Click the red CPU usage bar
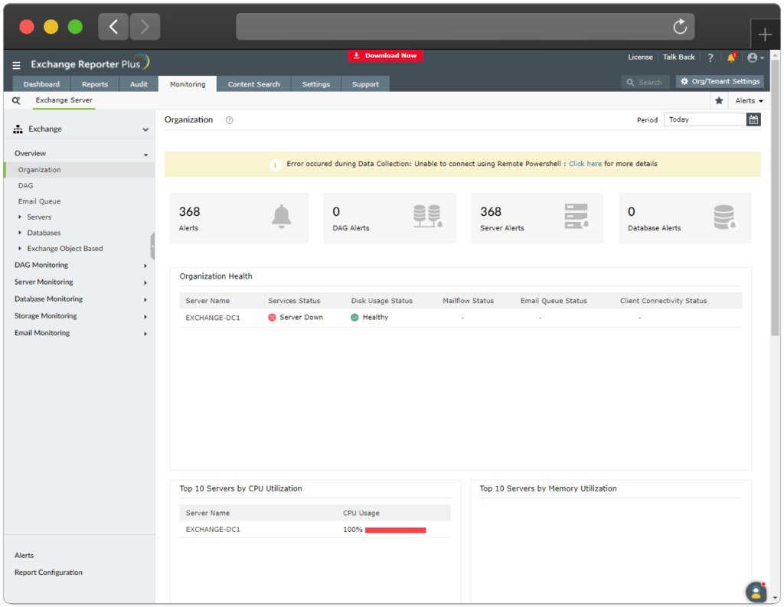This screenshot has height=607, width=784. coord(396,530)
